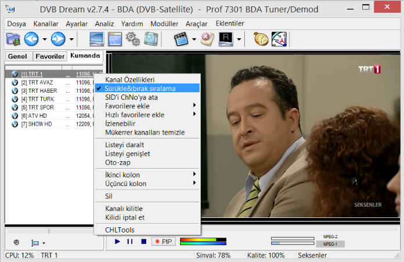Choose Listeyi genişlet
The height and width of the screenshot is (262, 404).
pyautogui.click(x=147, y=154)
